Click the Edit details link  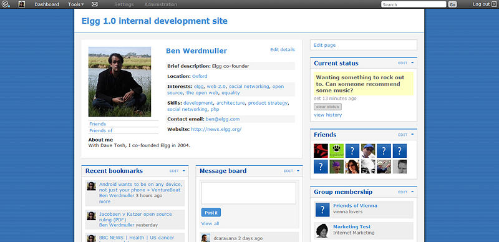(x=283, y=50)
